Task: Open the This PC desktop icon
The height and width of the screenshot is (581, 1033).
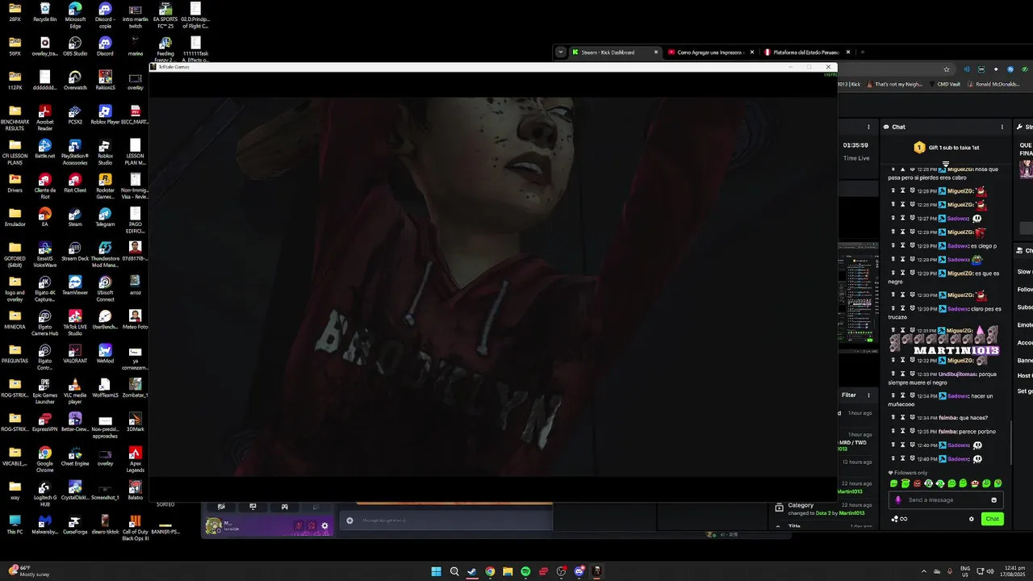Action: (15, 525)
